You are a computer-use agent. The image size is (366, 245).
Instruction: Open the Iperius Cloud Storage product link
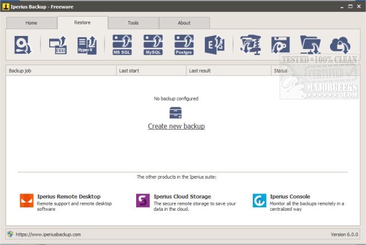tap(182, 196)
